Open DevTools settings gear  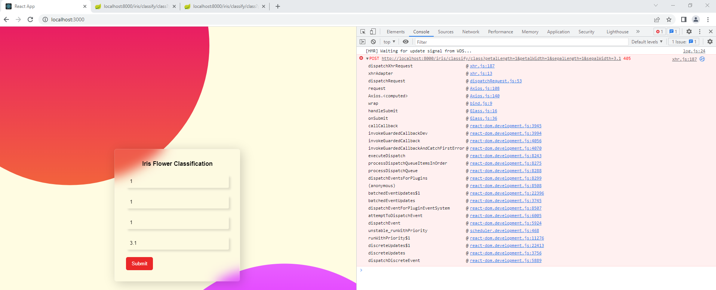[689, 32]
